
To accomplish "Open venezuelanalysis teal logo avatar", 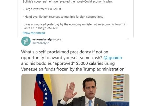I will [26, 41].
